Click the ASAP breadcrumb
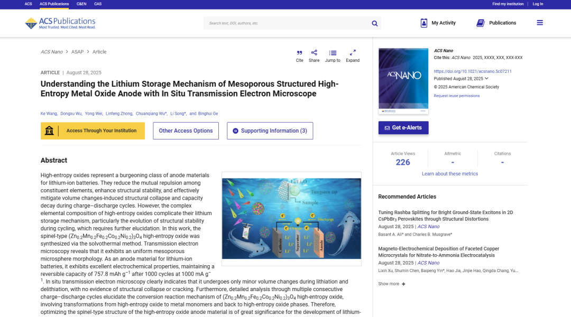The image size is (571, 317). (x=77, y=52)
